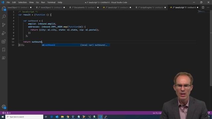Open errors and warnings in status bar
The image size is (212, 119).
pyautogui.click(x=6, y=113)
